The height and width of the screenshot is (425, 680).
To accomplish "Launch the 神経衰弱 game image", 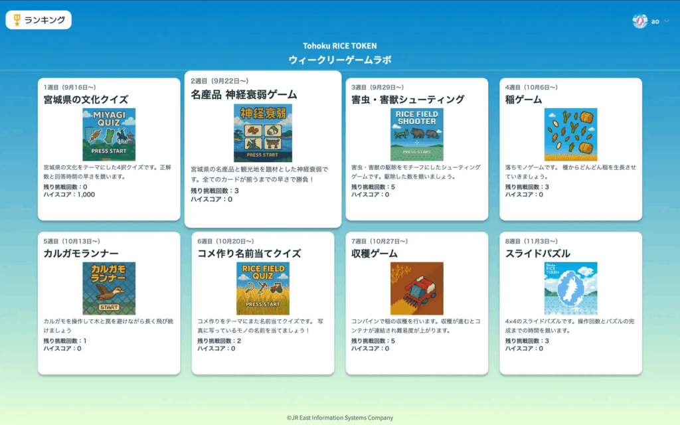I will pos(262,133).
